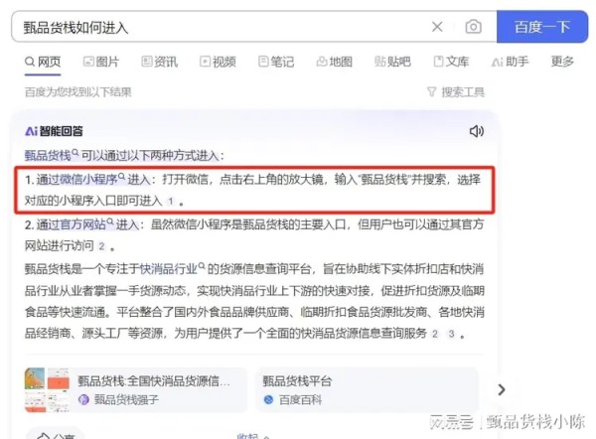The height and width of the screenshot is (439, 596).
Task: Click the 百度一下 search button
Action: click(542, 27)
